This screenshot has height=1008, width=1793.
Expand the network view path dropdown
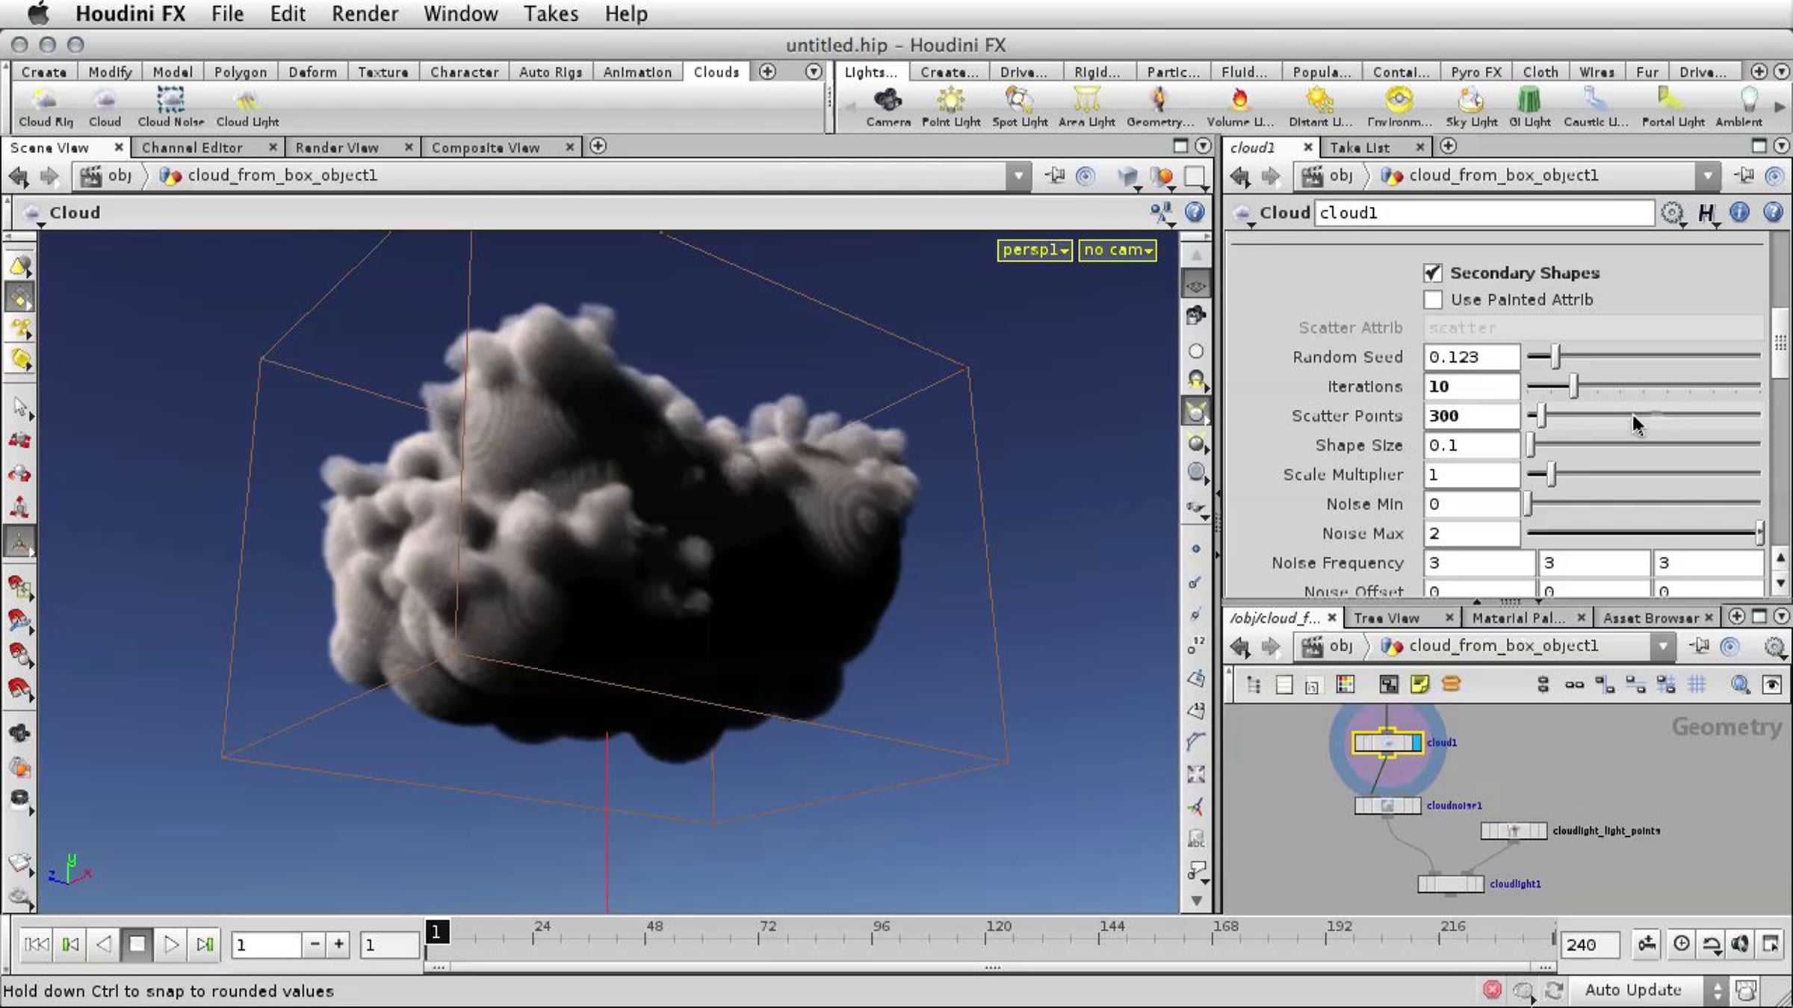1662,647
